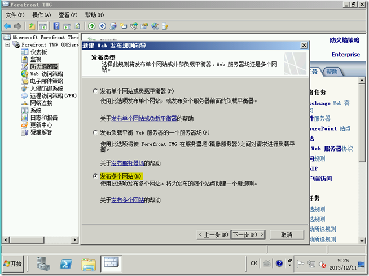Click the blue circled left arrow icon
The height and width of the screenshot is (276, 369).
point(102,26)
